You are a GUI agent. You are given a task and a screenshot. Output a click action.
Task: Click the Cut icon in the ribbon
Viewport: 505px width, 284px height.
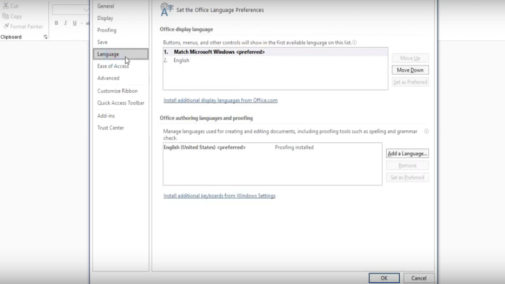point(6,6)
